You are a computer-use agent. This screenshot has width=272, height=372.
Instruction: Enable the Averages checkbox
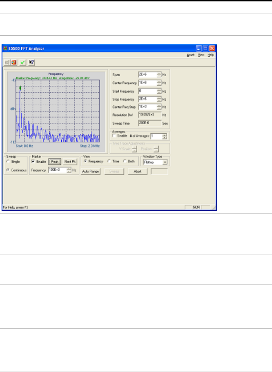tap(114, 136)
